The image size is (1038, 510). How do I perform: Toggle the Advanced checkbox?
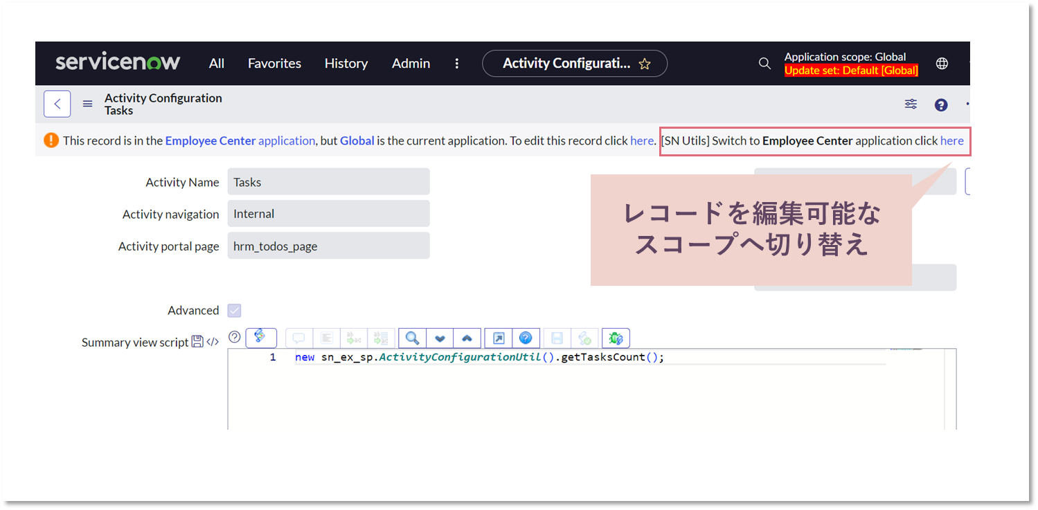click(234, 310)
